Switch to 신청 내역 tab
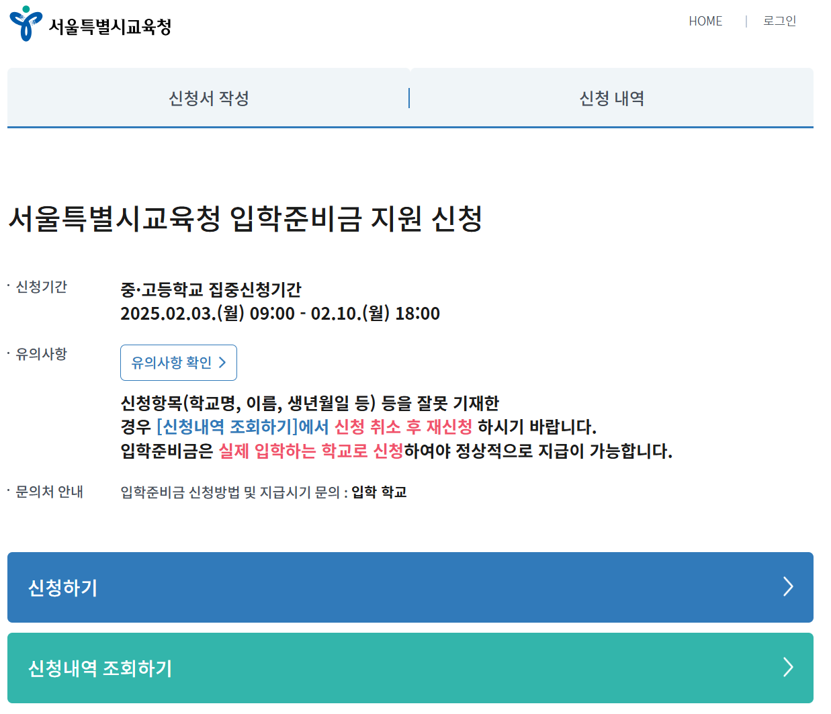This screenshot has height=714, width=831. tap(612, 97)
